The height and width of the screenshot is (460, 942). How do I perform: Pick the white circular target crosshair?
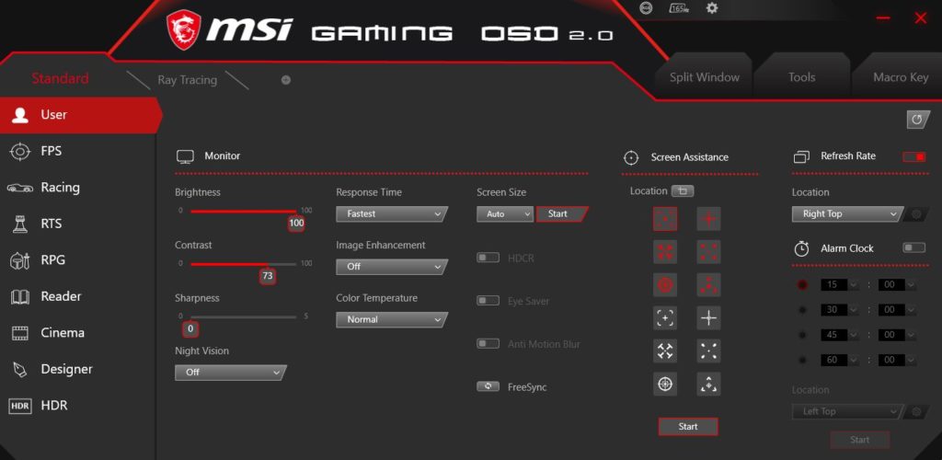665,384
